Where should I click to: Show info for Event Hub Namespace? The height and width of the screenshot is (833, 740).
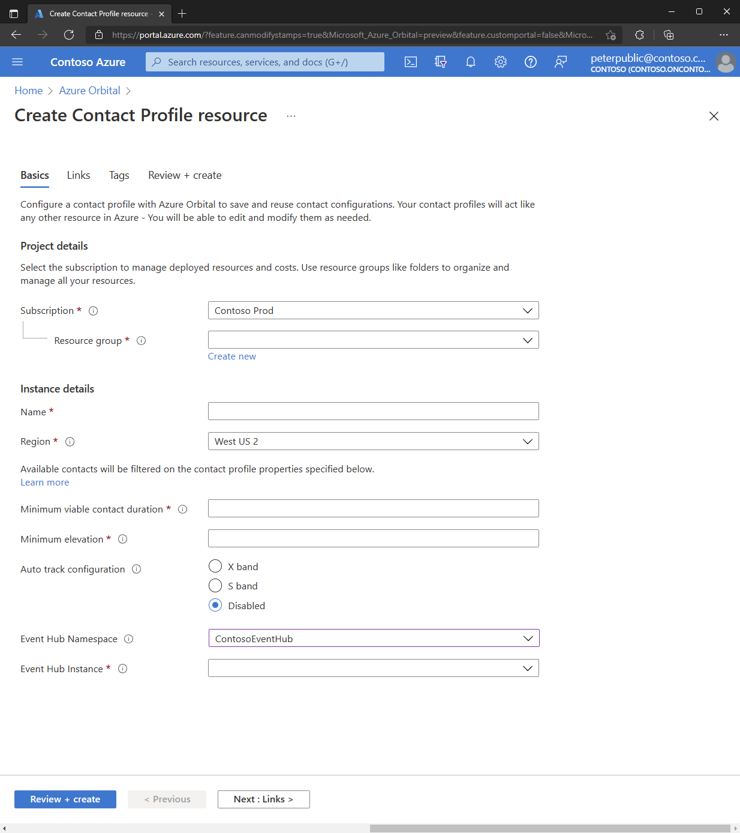(x=129, y=639)
